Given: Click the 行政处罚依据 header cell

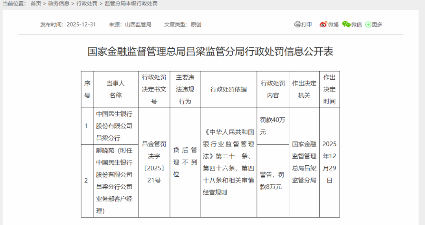Looking at the screenshot, I should pyautogui.click(x=229, y=90).
